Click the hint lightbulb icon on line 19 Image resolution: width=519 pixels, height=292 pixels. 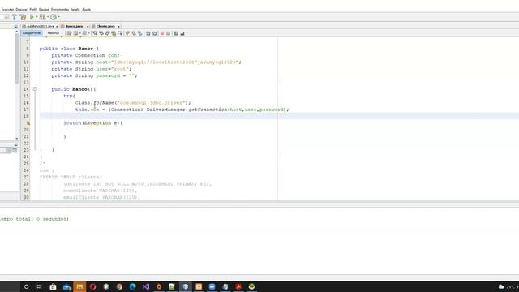[x=28, y=122]
